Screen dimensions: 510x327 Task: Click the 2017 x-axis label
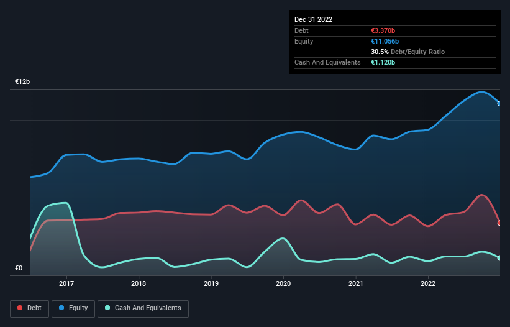pos(66,283)
